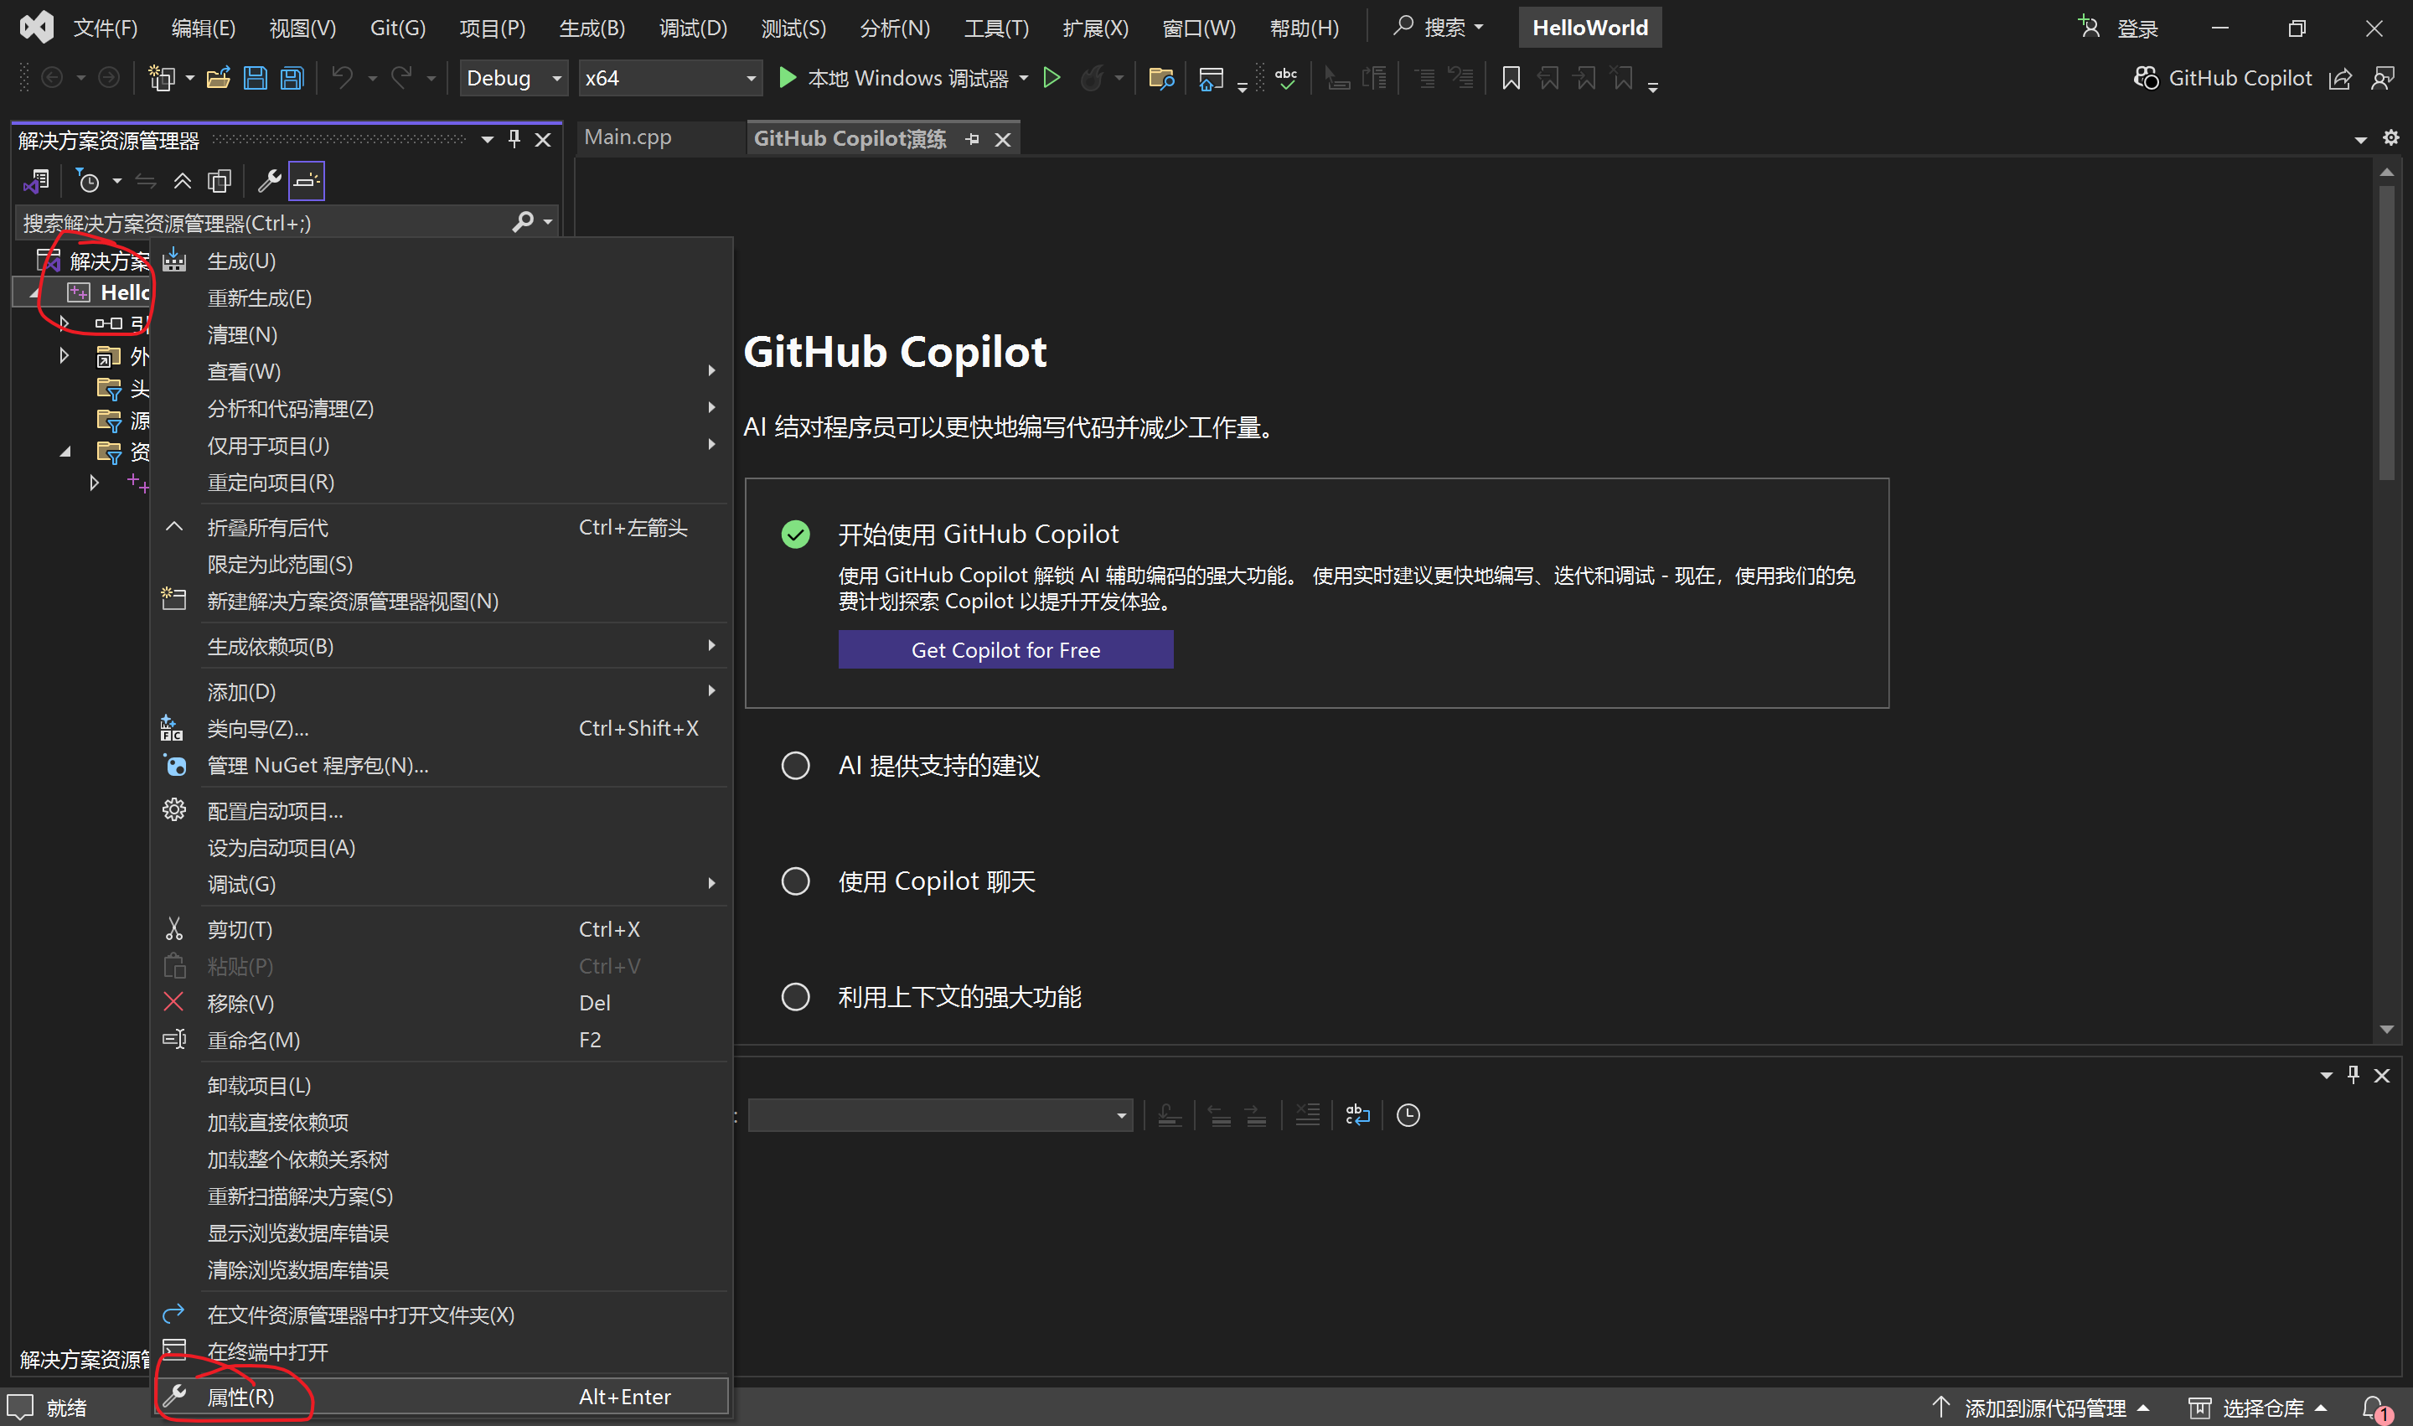Expand 调试(G) submenu
Viewport: 2413px width, 1426px height.
441,884
